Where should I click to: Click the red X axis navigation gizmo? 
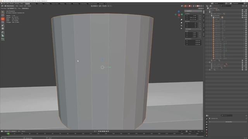(x=179, y=15)
